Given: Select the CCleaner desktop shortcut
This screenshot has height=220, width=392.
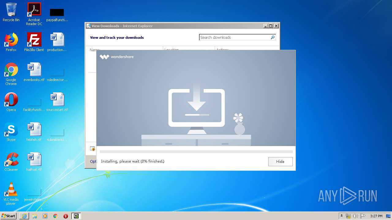Looking at the screenshot, I should coord(11,162).
